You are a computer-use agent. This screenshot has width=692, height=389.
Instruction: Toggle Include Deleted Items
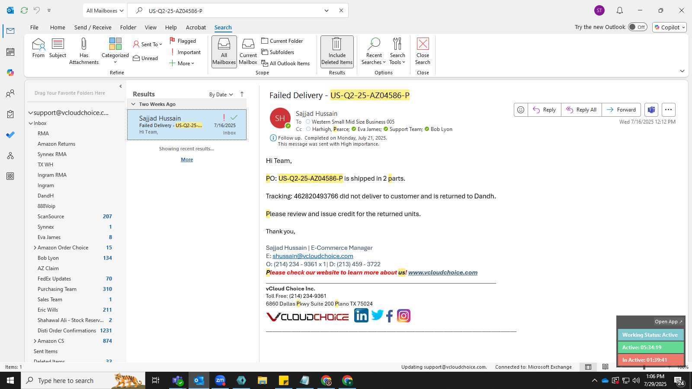337,51
